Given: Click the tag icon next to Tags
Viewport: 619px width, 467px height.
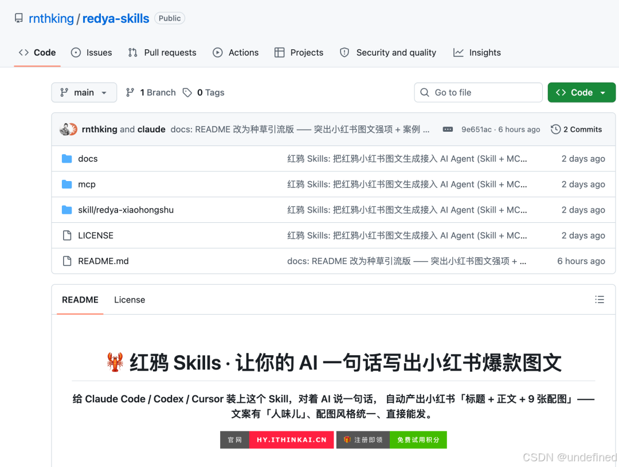Looking at the screenshot, I should tap(187, 92).
